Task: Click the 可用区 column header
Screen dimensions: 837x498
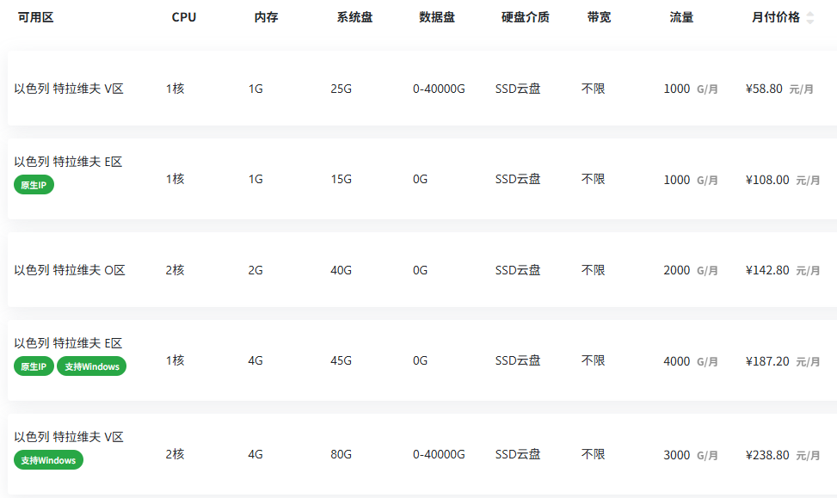Action: tap(35, 17)
